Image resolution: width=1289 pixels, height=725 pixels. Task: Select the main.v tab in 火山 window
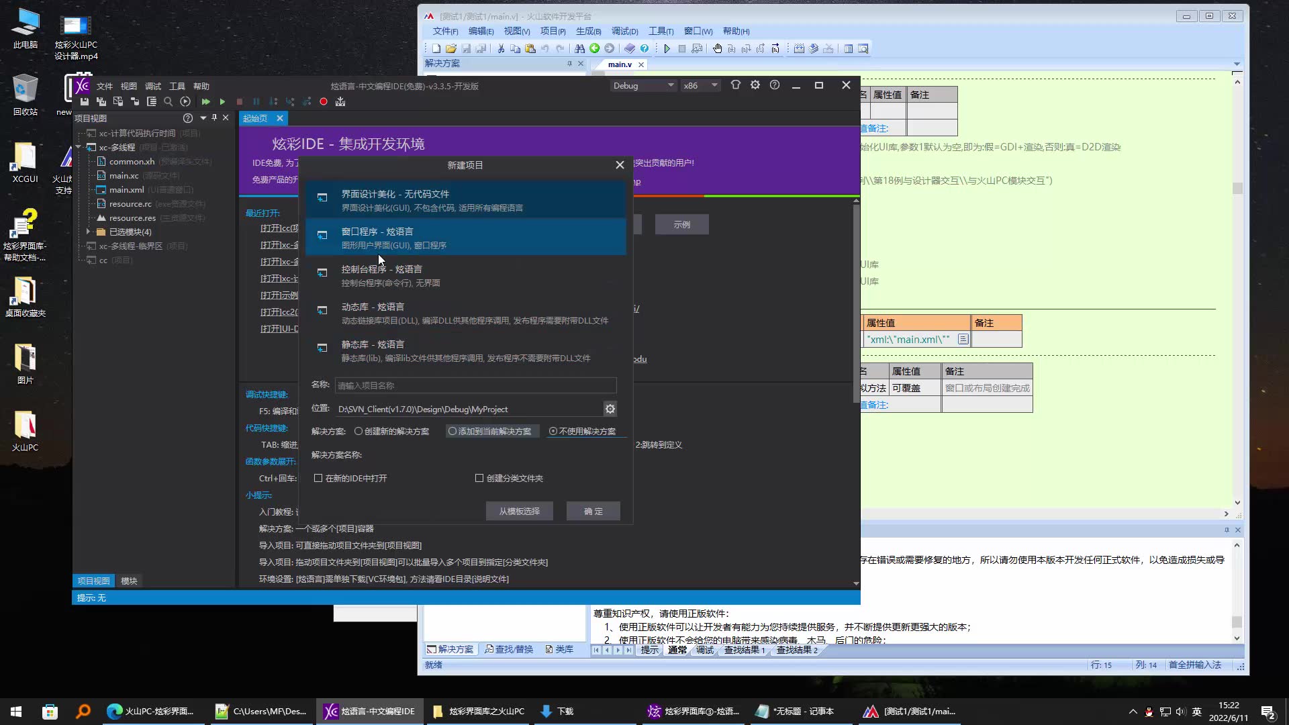point(619,64)
